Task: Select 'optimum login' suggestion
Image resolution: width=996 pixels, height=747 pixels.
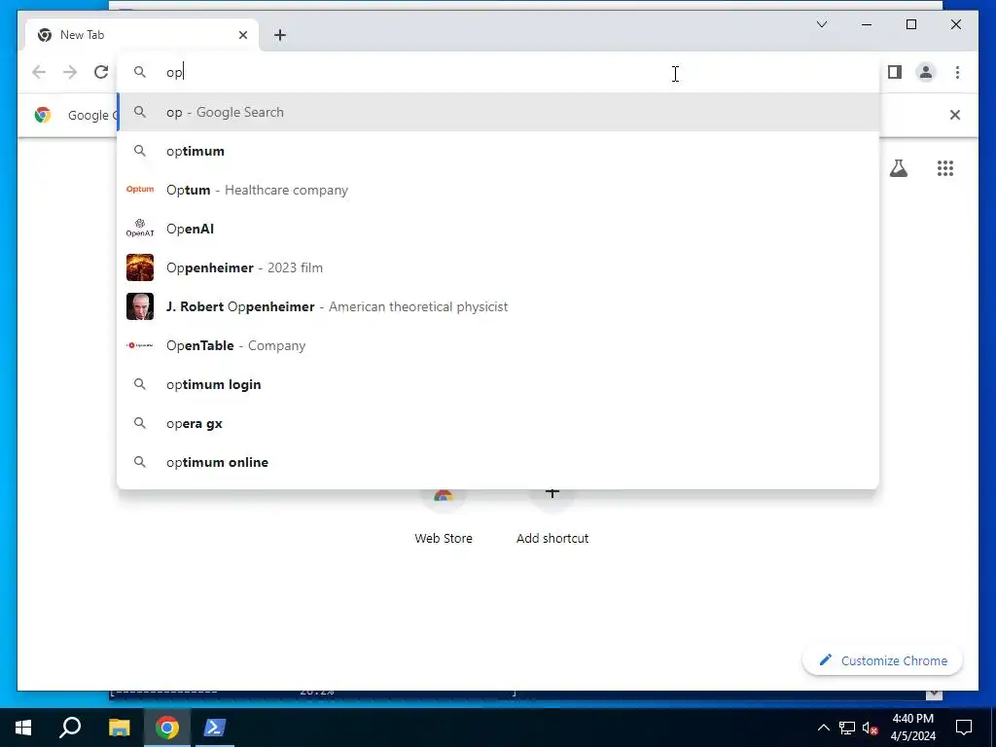Action: [498, 384]
